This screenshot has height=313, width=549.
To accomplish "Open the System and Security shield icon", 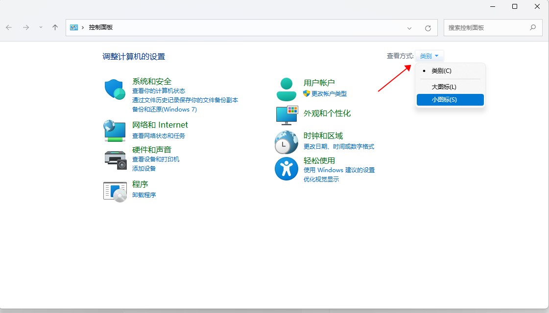I will point(115,89).
